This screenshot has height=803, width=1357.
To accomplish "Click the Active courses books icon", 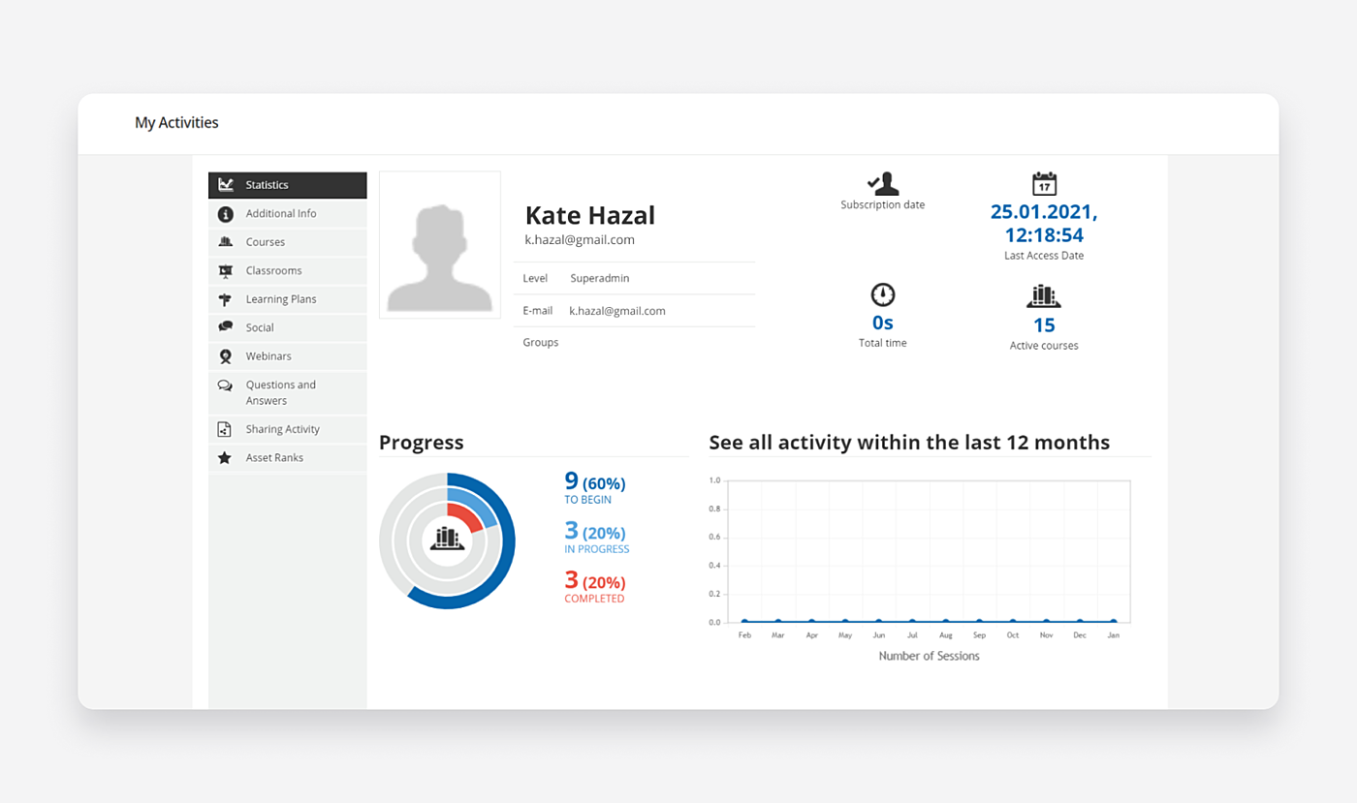I will [1043, 296].
